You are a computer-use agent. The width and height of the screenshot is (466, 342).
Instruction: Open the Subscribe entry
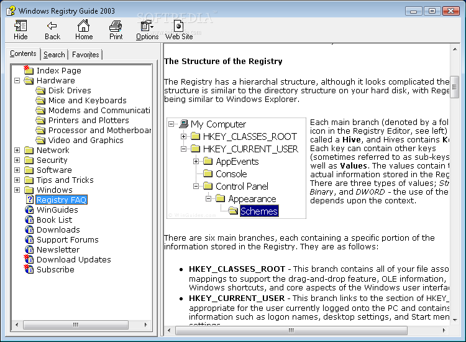(x=55, y=269)
